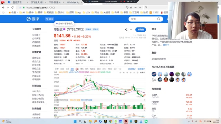Switch chart to 日K tab

tap(67, 69)
